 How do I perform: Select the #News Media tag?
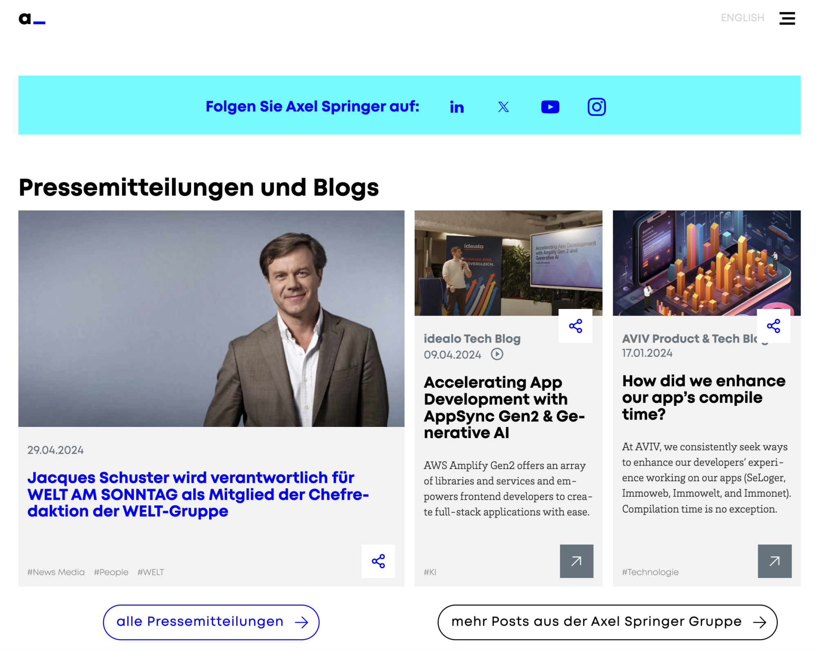click(x=56, y=572)
